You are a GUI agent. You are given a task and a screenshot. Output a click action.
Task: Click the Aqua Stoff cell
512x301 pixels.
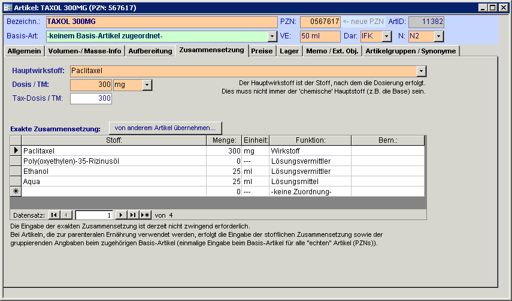114,181
